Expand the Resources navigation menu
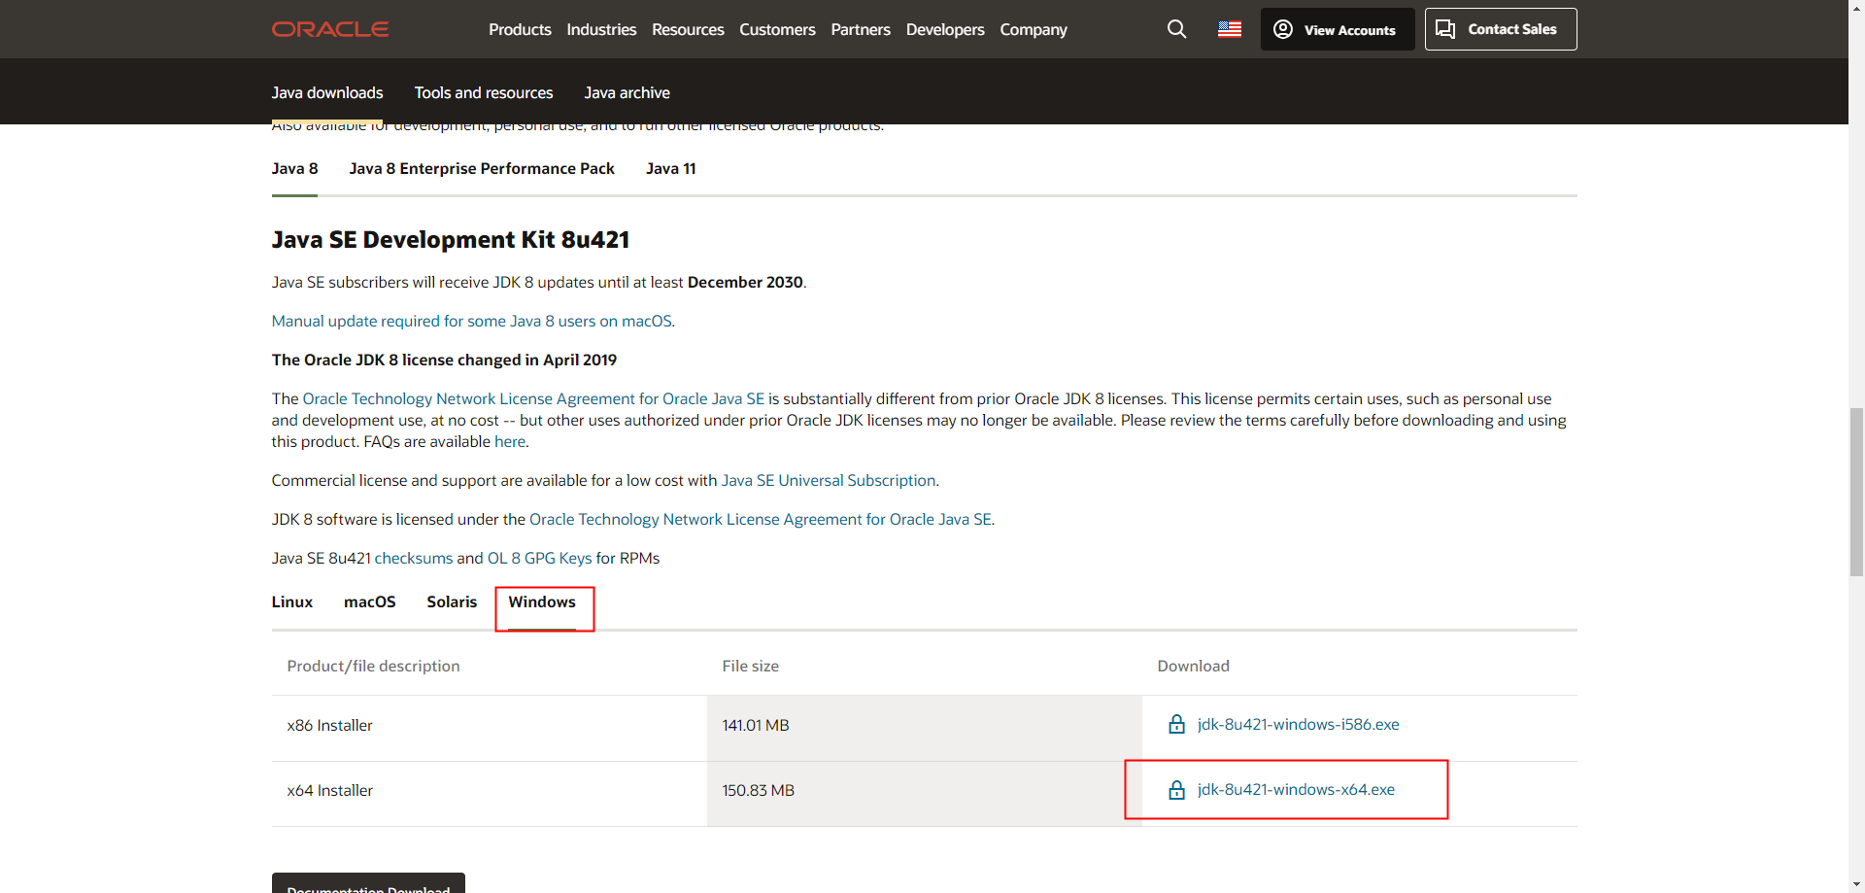This screenshot has height=893, width=1865. click(x=688, y=29)
